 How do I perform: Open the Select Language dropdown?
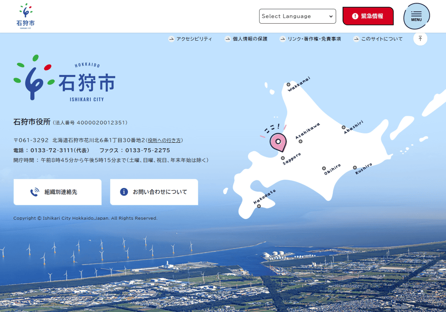point(297,16)
